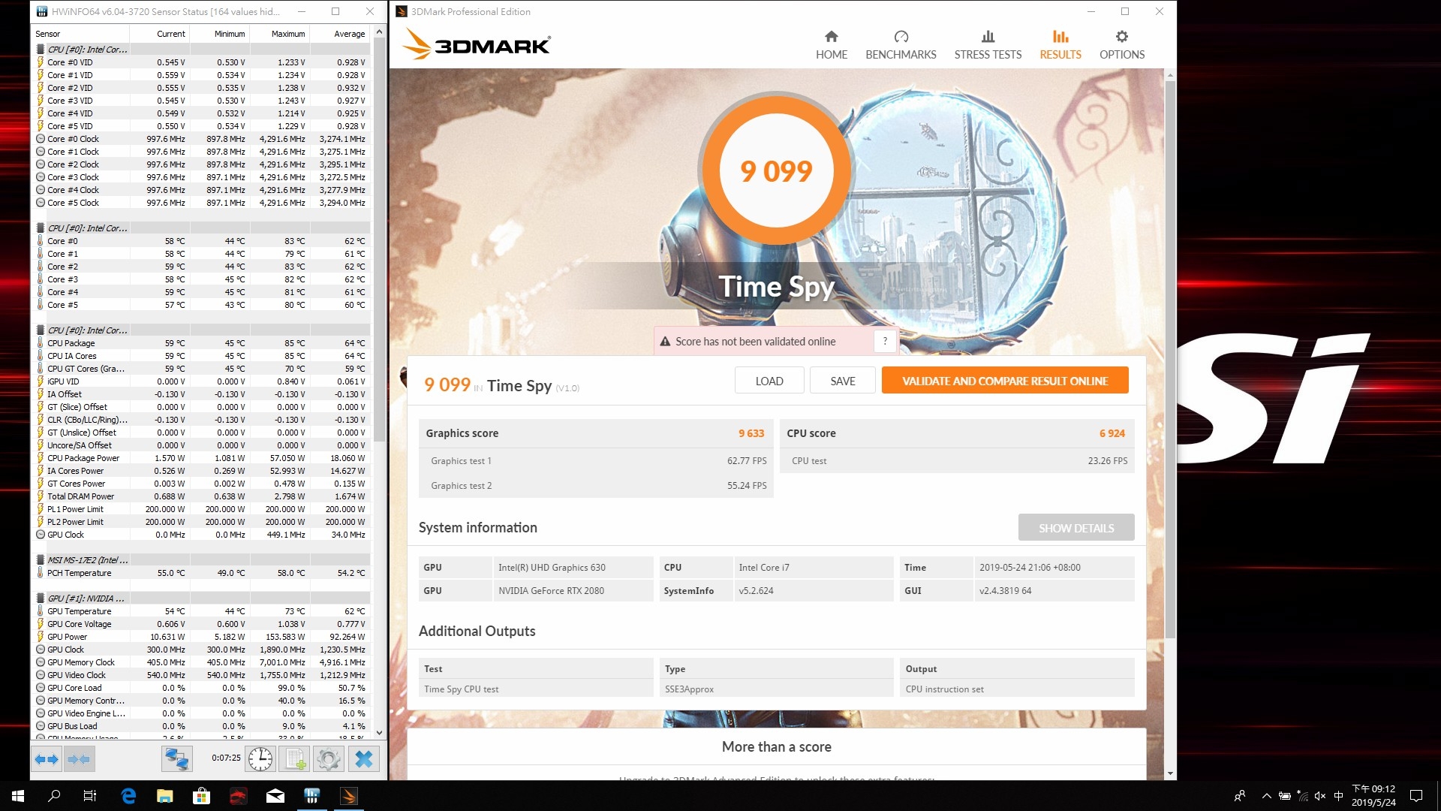Click HWiNFO shrink columns arrows button
Screen dimensions: 1441x811
click(x=79, y=759)
